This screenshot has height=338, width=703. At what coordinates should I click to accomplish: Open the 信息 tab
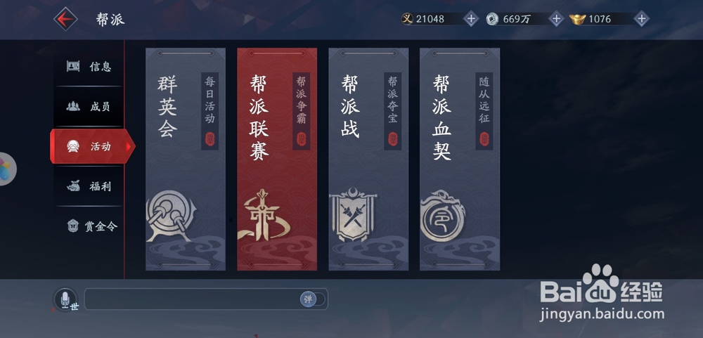(x=89, y=66)
